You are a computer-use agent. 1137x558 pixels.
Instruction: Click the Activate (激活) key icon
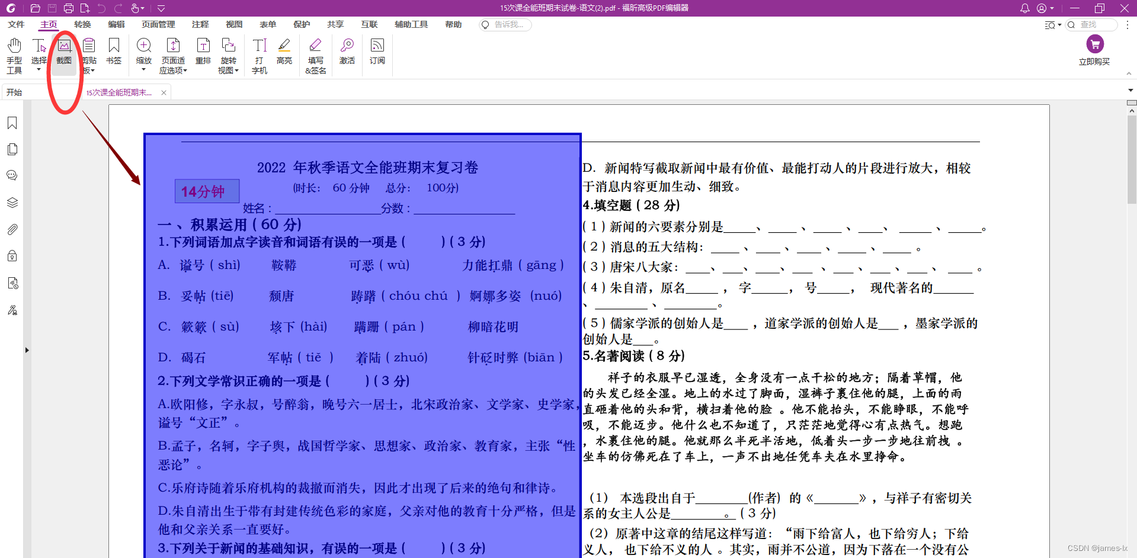(x=347, y=53)
